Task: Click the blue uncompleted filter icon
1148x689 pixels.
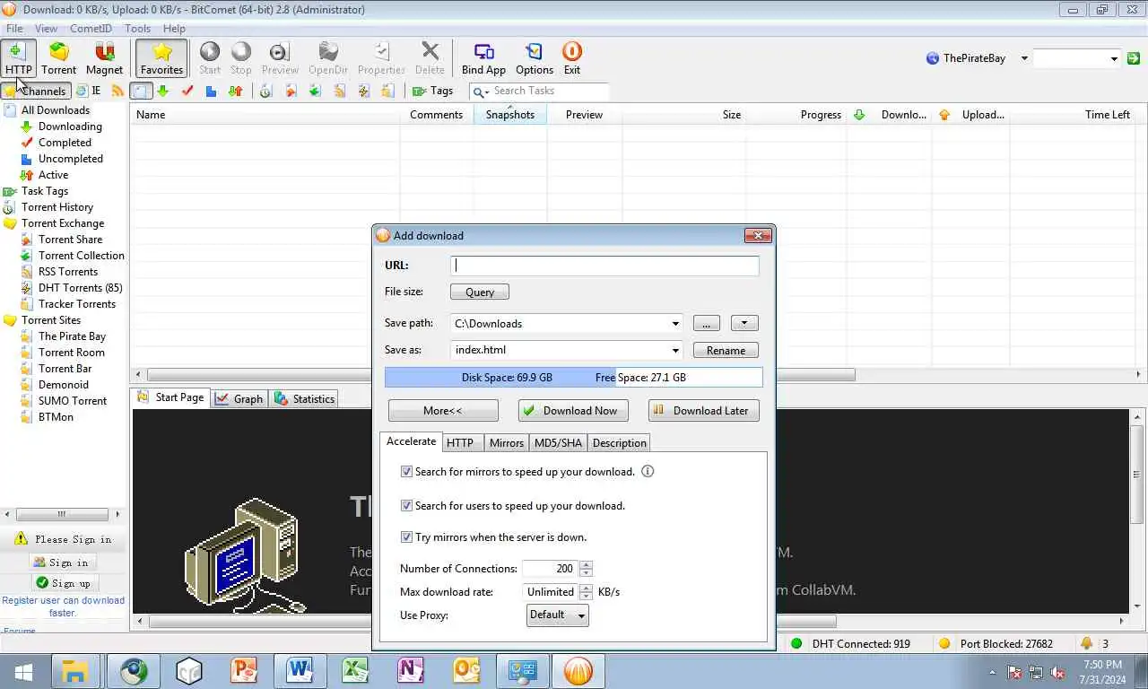Action: coord(211,91)
